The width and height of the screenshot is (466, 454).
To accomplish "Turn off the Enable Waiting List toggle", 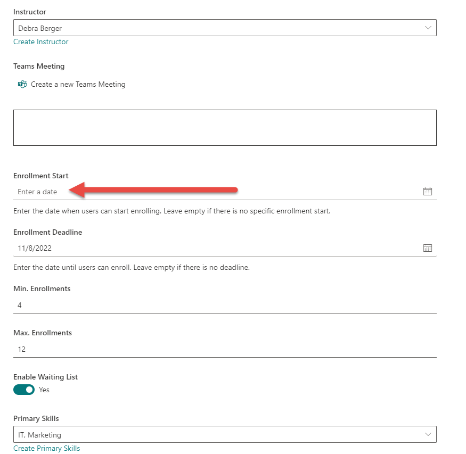I will tap(24, 390).
